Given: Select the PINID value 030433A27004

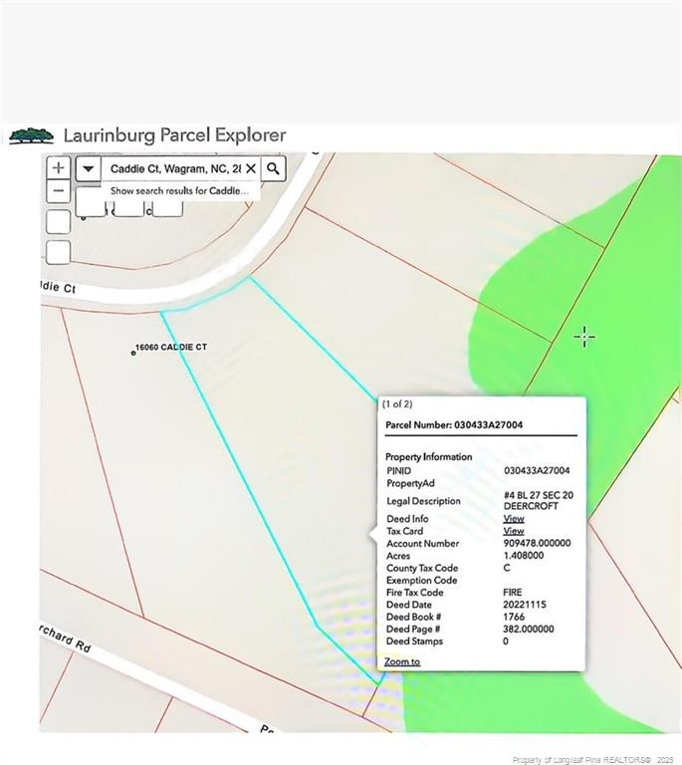Looking at the screenshot, I should click(x=537, y=471).
